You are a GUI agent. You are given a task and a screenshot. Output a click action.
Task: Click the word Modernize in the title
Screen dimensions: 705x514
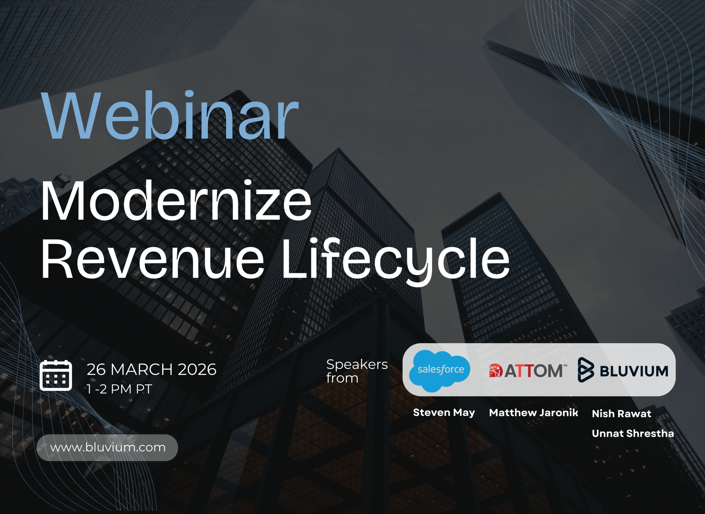pos(176,201)
